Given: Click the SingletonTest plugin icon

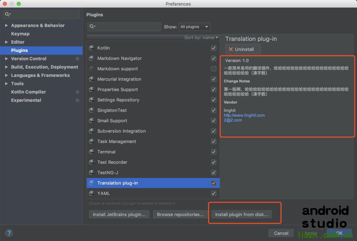Looking at the screenshot, I should [x=92, y=110].
